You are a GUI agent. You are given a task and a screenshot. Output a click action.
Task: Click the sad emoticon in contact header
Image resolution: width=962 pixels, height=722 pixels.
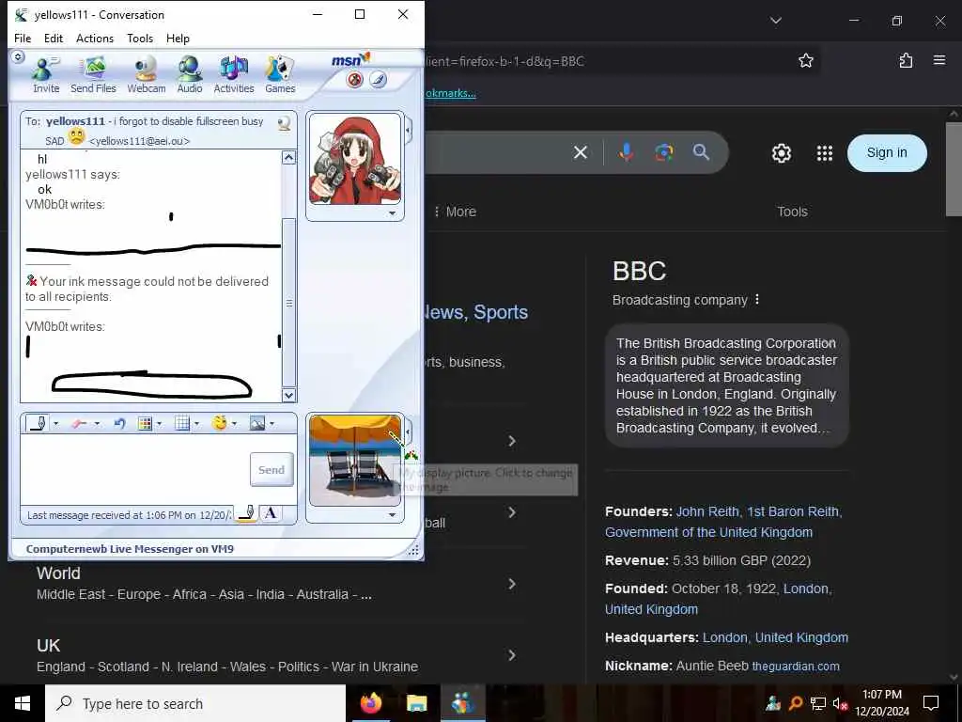tap(76, 136)
